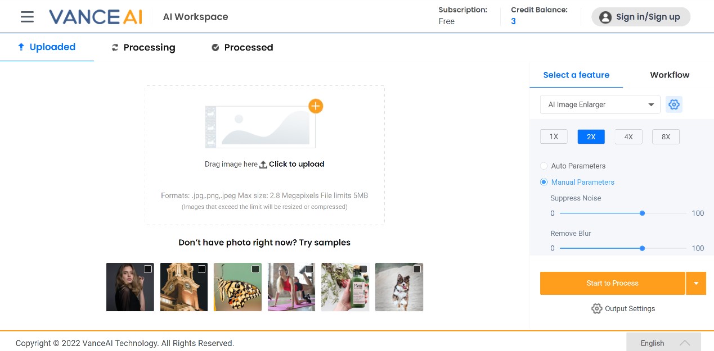
Task: Click the VanceAI logo
Action: [x=96, y=17]
